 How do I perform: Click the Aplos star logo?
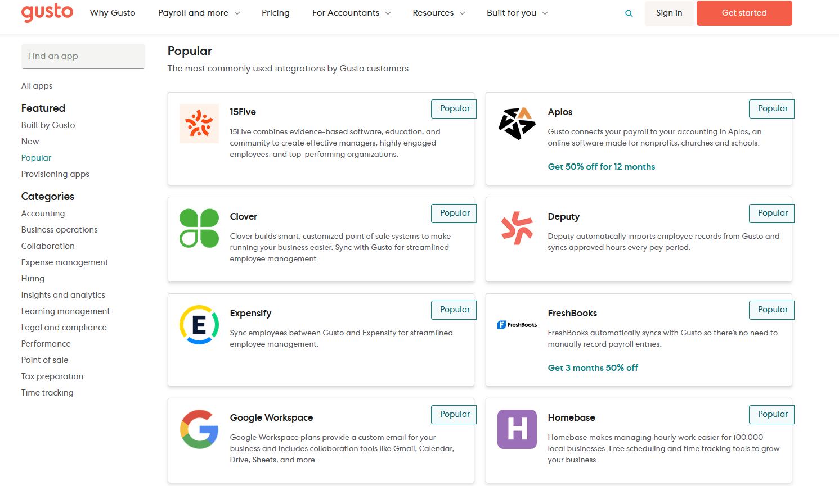click(x=517, y=124)
